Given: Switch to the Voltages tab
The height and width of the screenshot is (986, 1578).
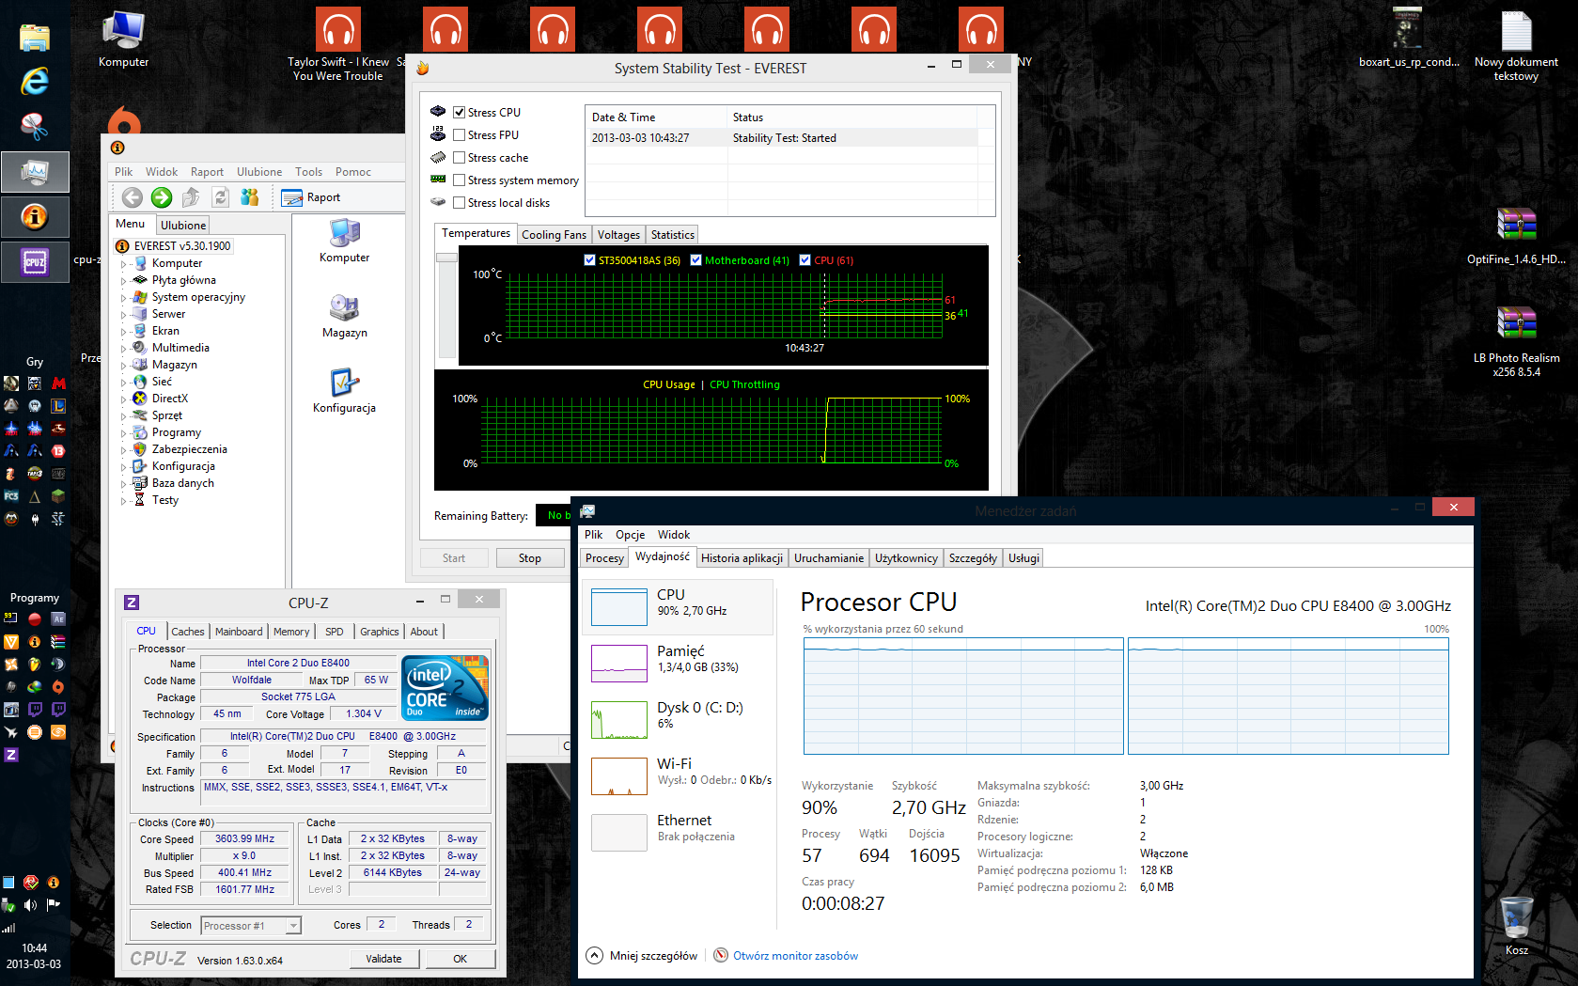Looking at the screenshot, I should (x=618, y=235).
